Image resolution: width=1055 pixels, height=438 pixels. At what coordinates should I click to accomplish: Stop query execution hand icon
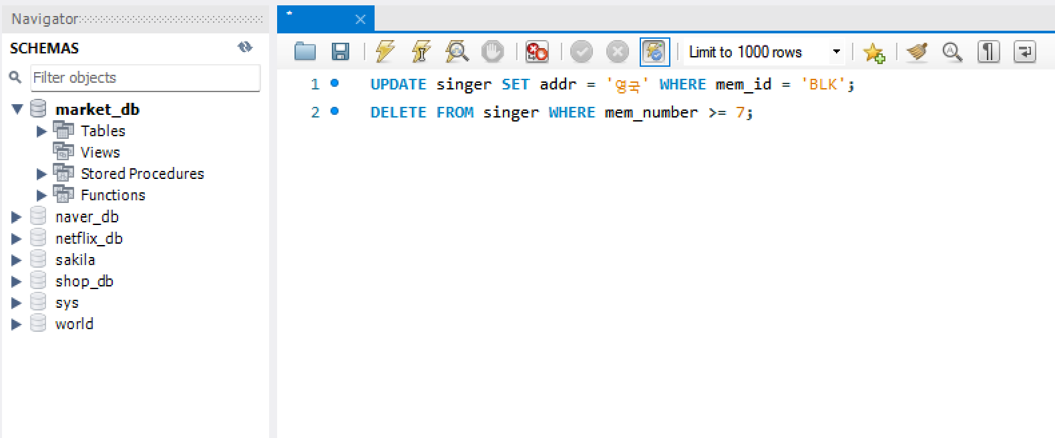point(493,51)
